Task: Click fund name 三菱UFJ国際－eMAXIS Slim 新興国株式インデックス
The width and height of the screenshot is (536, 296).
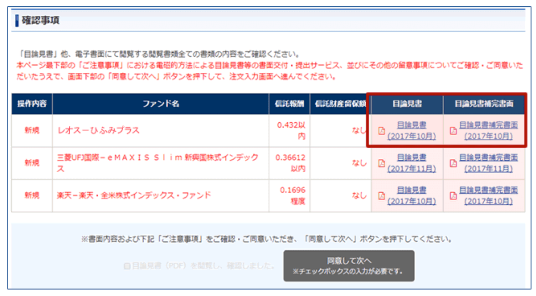Action: coord(158,163)
